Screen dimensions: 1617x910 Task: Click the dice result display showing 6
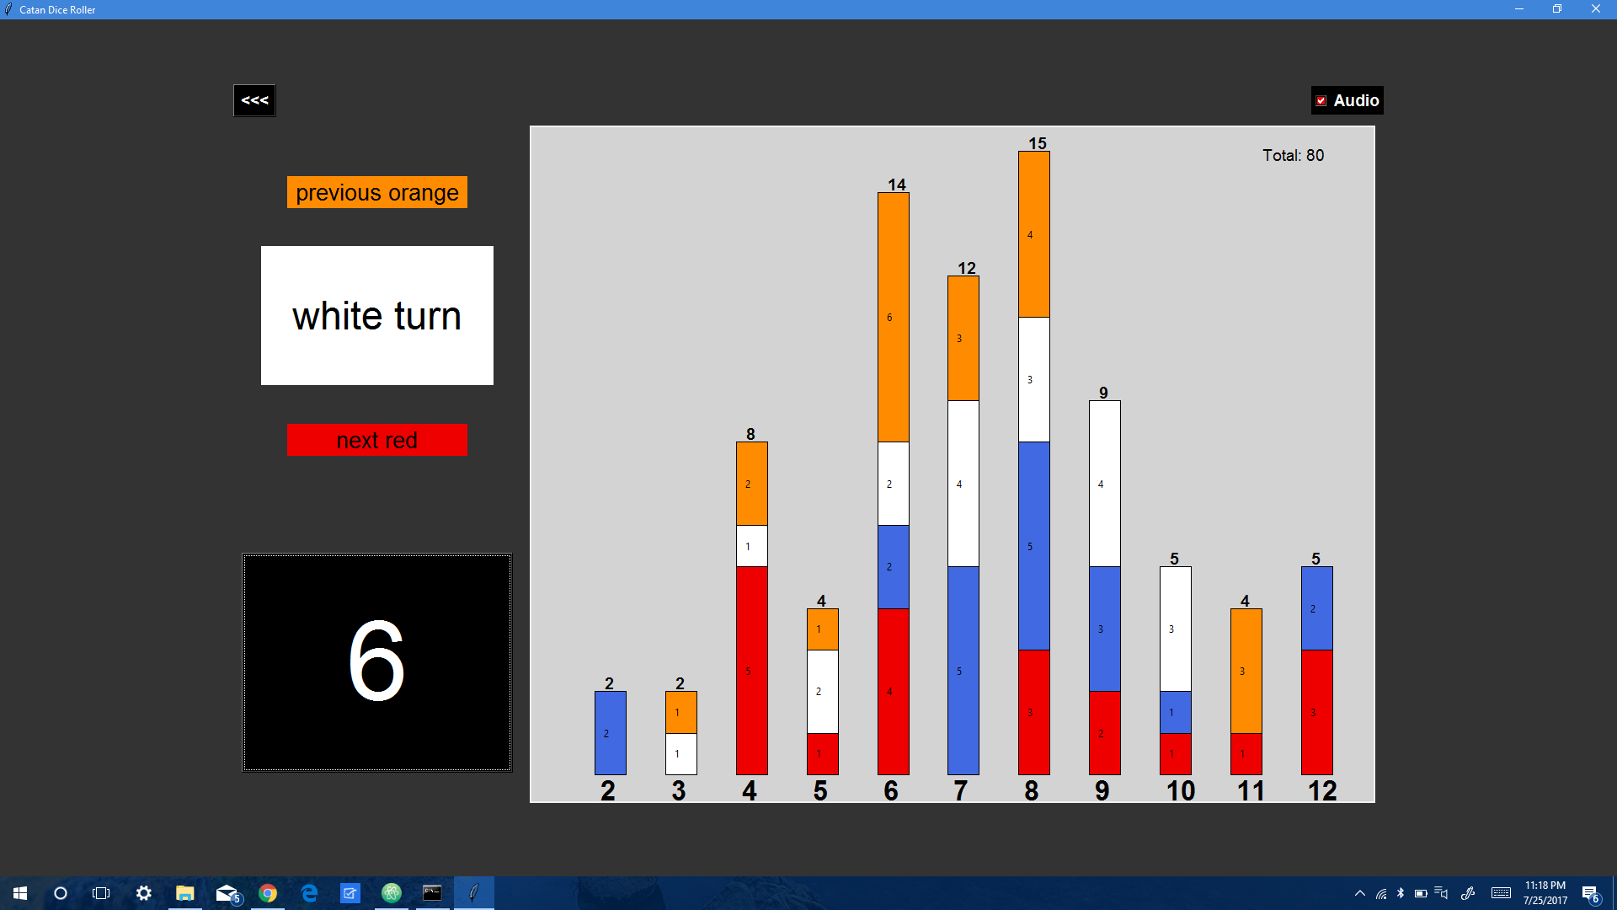coord(376,661)
